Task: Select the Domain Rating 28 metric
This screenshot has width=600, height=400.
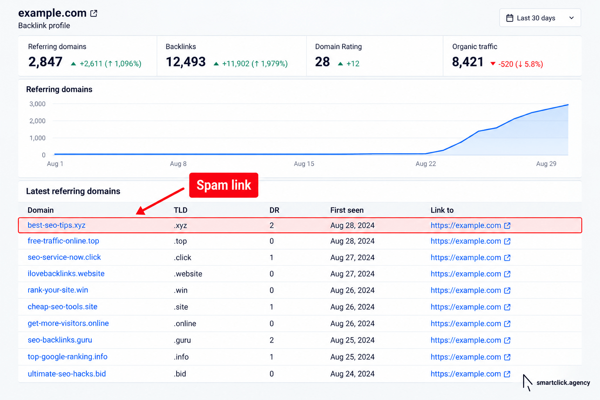Action: pyautogui.click(x=375, y=56)
